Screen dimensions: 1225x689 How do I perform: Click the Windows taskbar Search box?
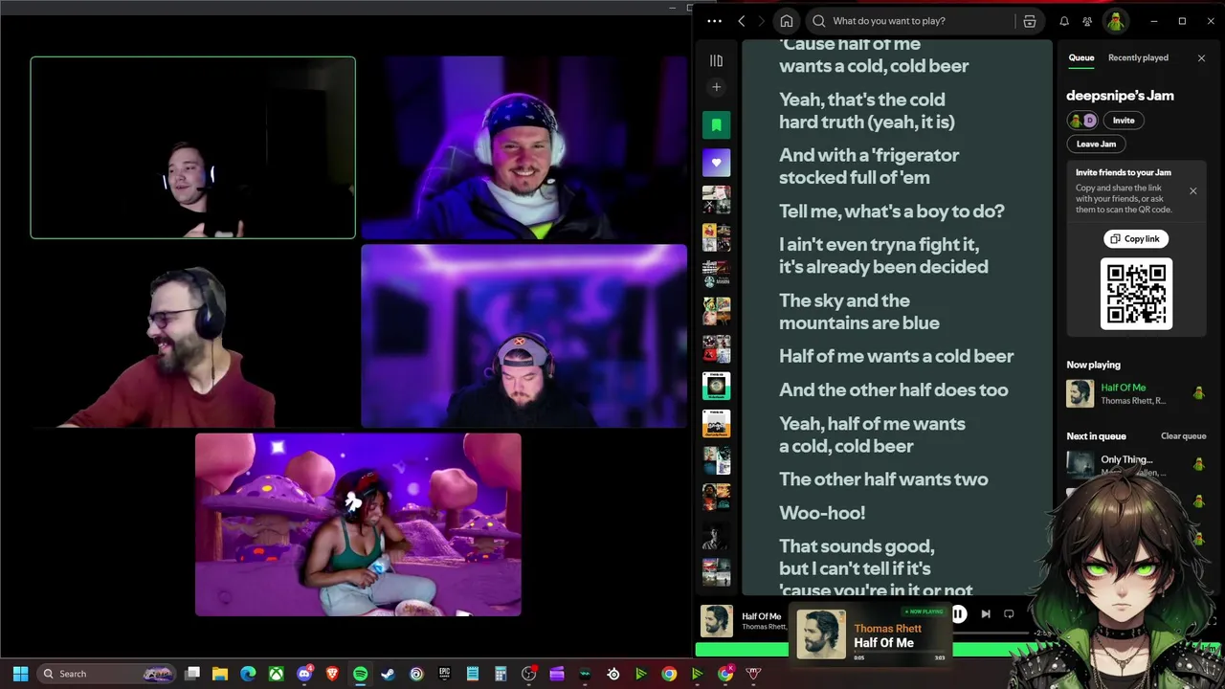click(105, 674)
